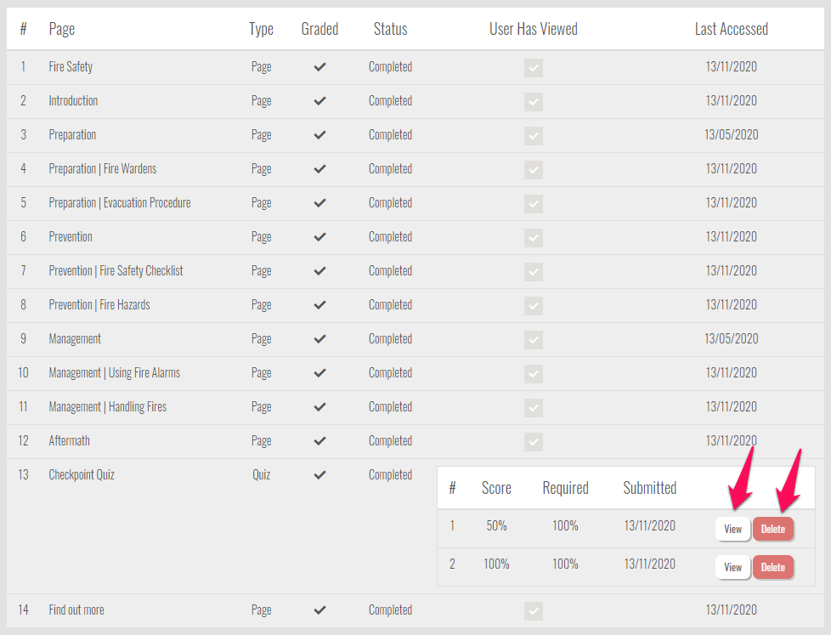Delete the 50% score quiz attempt
This screenshot has width=831, height=635.
pos(773,529)
